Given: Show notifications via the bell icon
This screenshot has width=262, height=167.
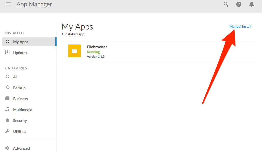Looking at the screenshot, I should 252,4.
